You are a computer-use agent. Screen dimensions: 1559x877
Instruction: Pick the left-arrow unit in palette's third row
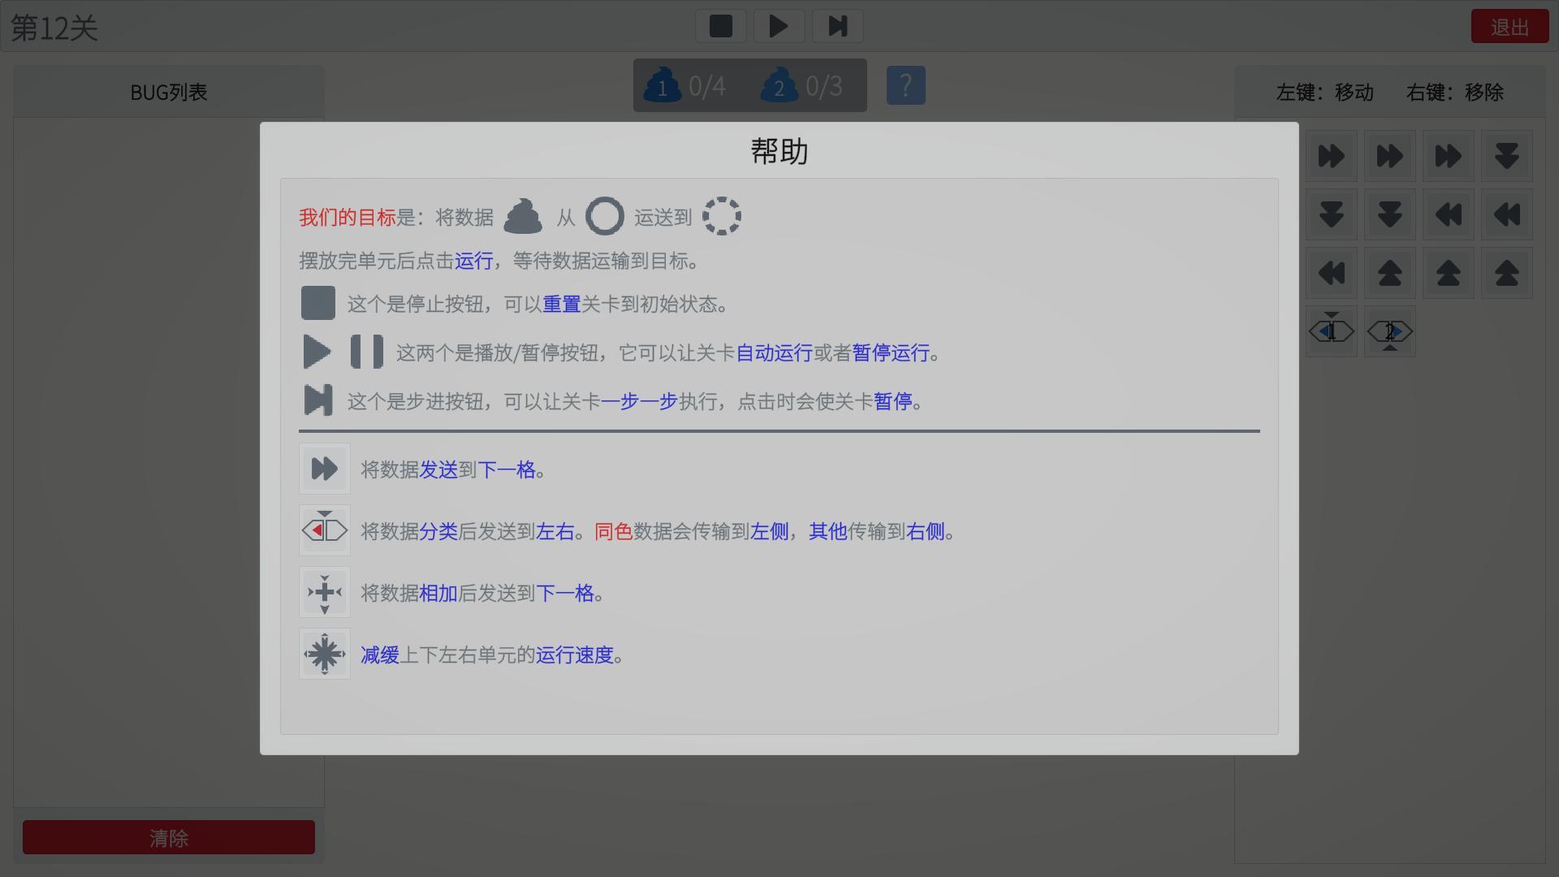coord(1331,273)
